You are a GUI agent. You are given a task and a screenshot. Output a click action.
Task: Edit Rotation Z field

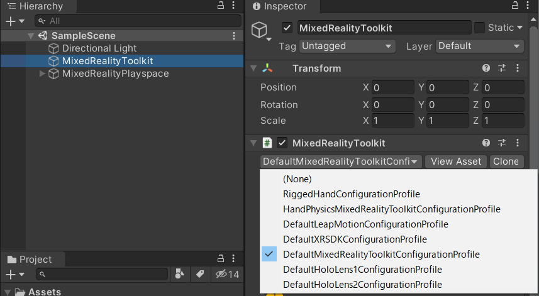tap(503, 104)
